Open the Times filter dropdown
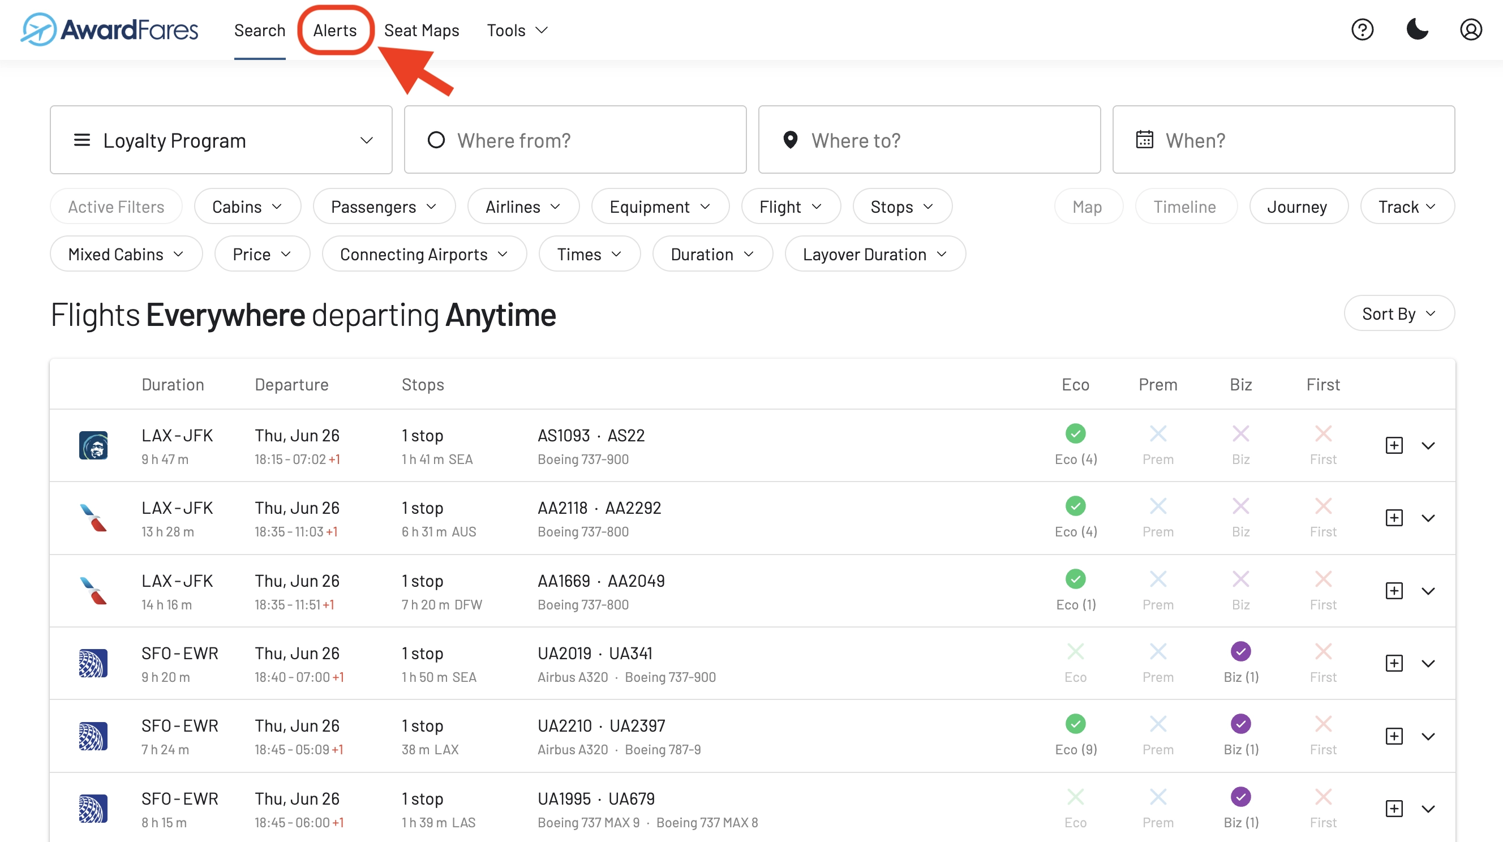This screenshot has height=842, width=1503. tap(589, 254)
